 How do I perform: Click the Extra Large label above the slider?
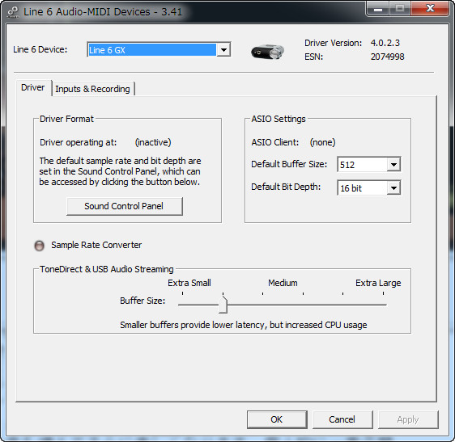point(378,283)
